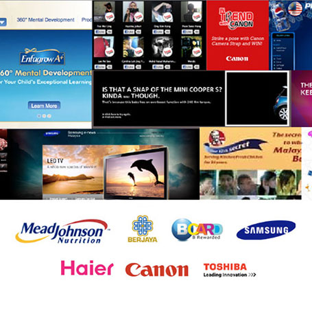The height and width of the screenshot is (309, 312).
Task: Open the red shirt photo thumbnail
Action: [x=104, y=47]
